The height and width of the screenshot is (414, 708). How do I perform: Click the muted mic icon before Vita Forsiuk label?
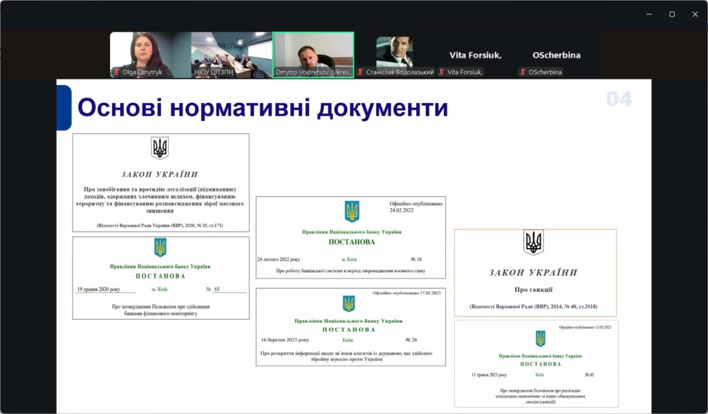coord(441,72)
